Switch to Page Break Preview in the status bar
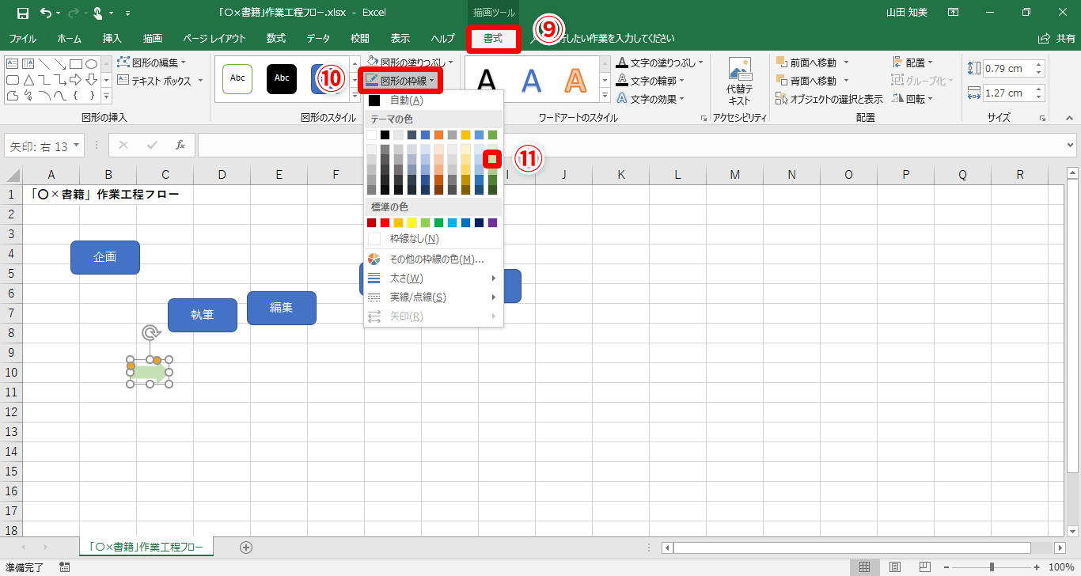Screen dimensions: 1081x576 click(925, 567)
